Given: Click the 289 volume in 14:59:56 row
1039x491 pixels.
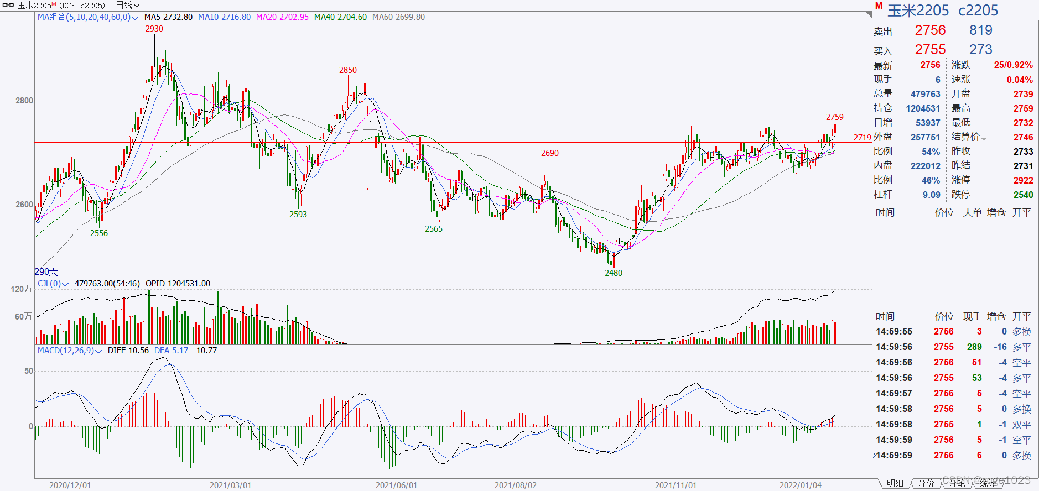Looking at the screenshot, I should [x=974, y=347].
